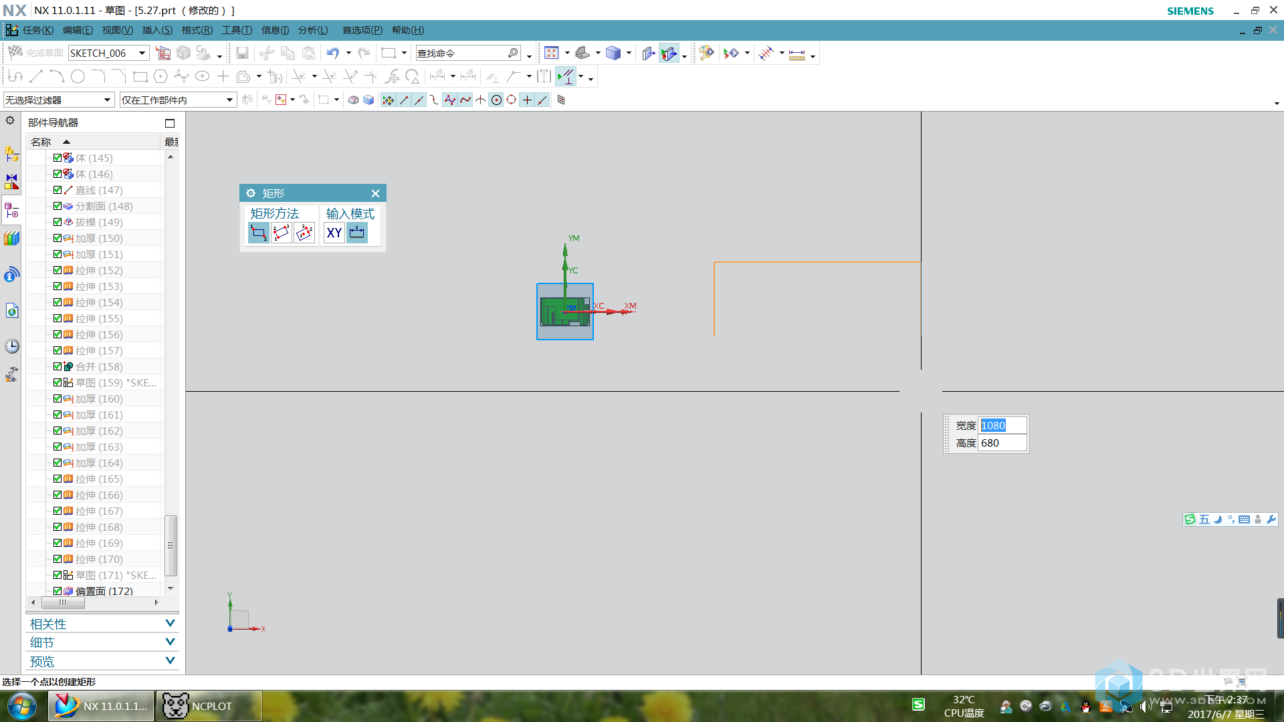
Task: Click the Fit view icon
Action: [x=551, y=53]
